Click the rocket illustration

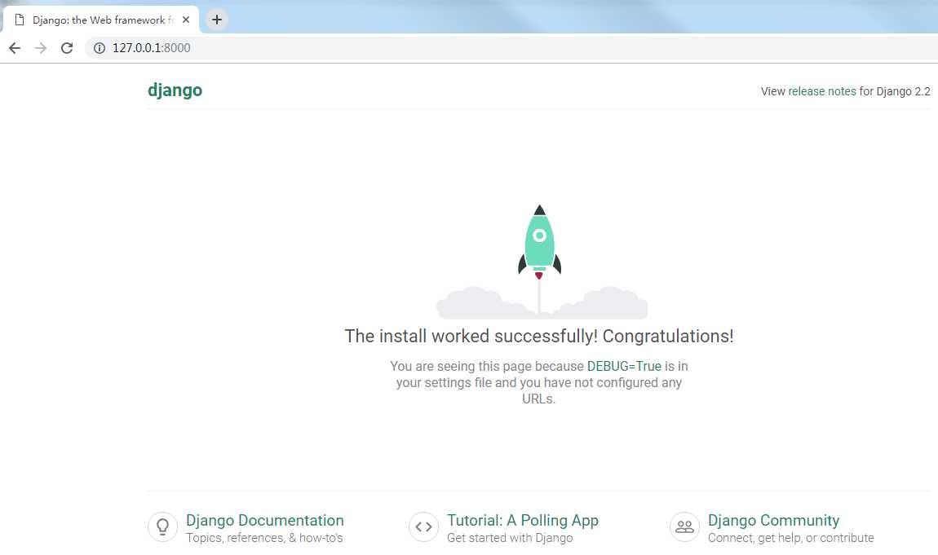click(540, 262)
